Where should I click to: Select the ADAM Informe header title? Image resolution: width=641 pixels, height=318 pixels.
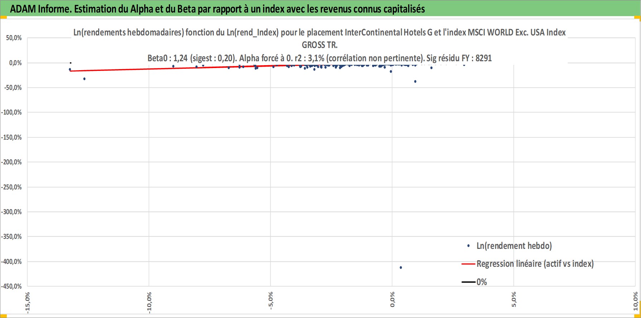[217, 9]
